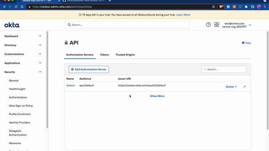Click the Issuer URI column header

(x=124, y=78)
